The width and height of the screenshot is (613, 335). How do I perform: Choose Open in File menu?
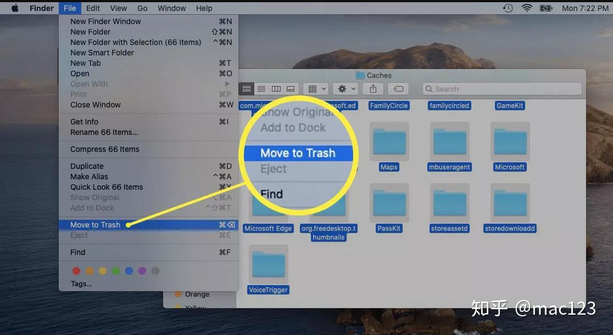(148, 74)
